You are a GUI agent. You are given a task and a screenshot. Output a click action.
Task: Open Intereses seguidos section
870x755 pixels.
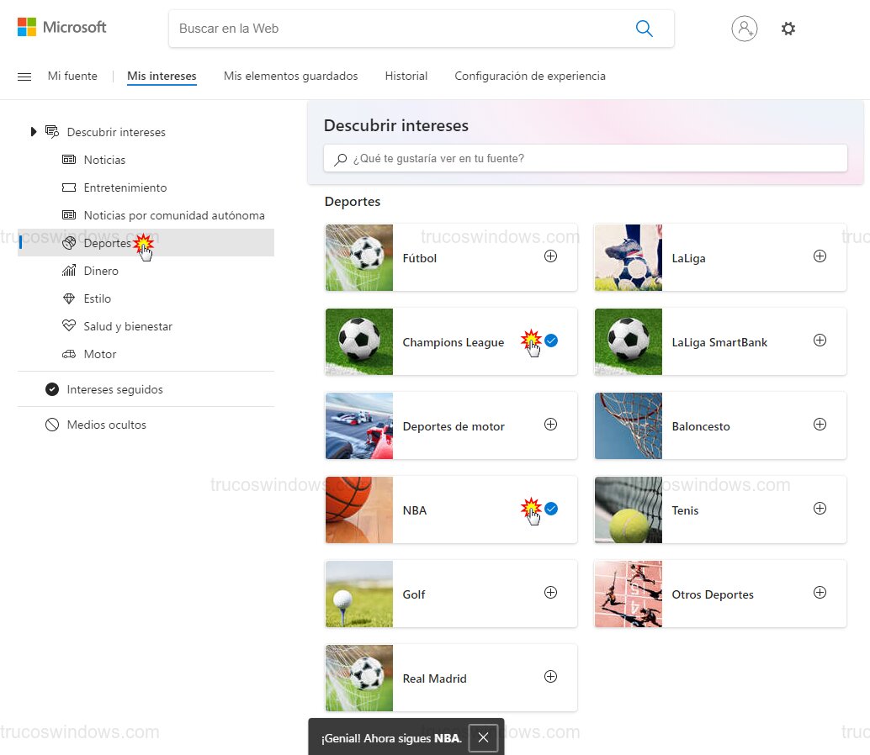(x=114, y=389)
